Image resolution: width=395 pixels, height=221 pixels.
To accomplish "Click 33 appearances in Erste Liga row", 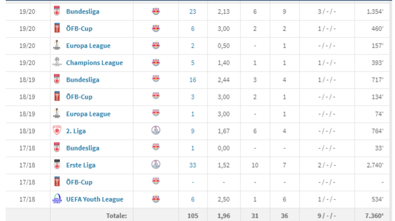I will pos(193,165).
